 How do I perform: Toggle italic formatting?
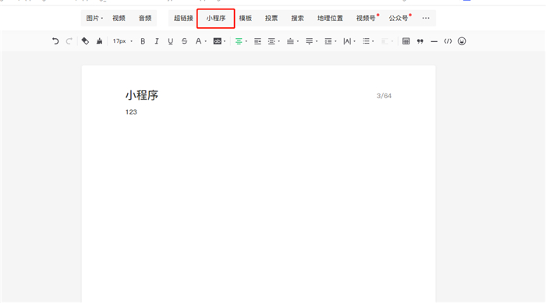pos(156,41)
